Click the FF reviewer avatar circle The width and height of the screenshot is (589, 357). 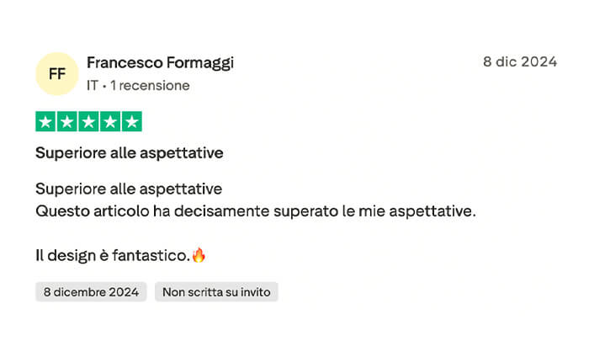coord(57,73)
